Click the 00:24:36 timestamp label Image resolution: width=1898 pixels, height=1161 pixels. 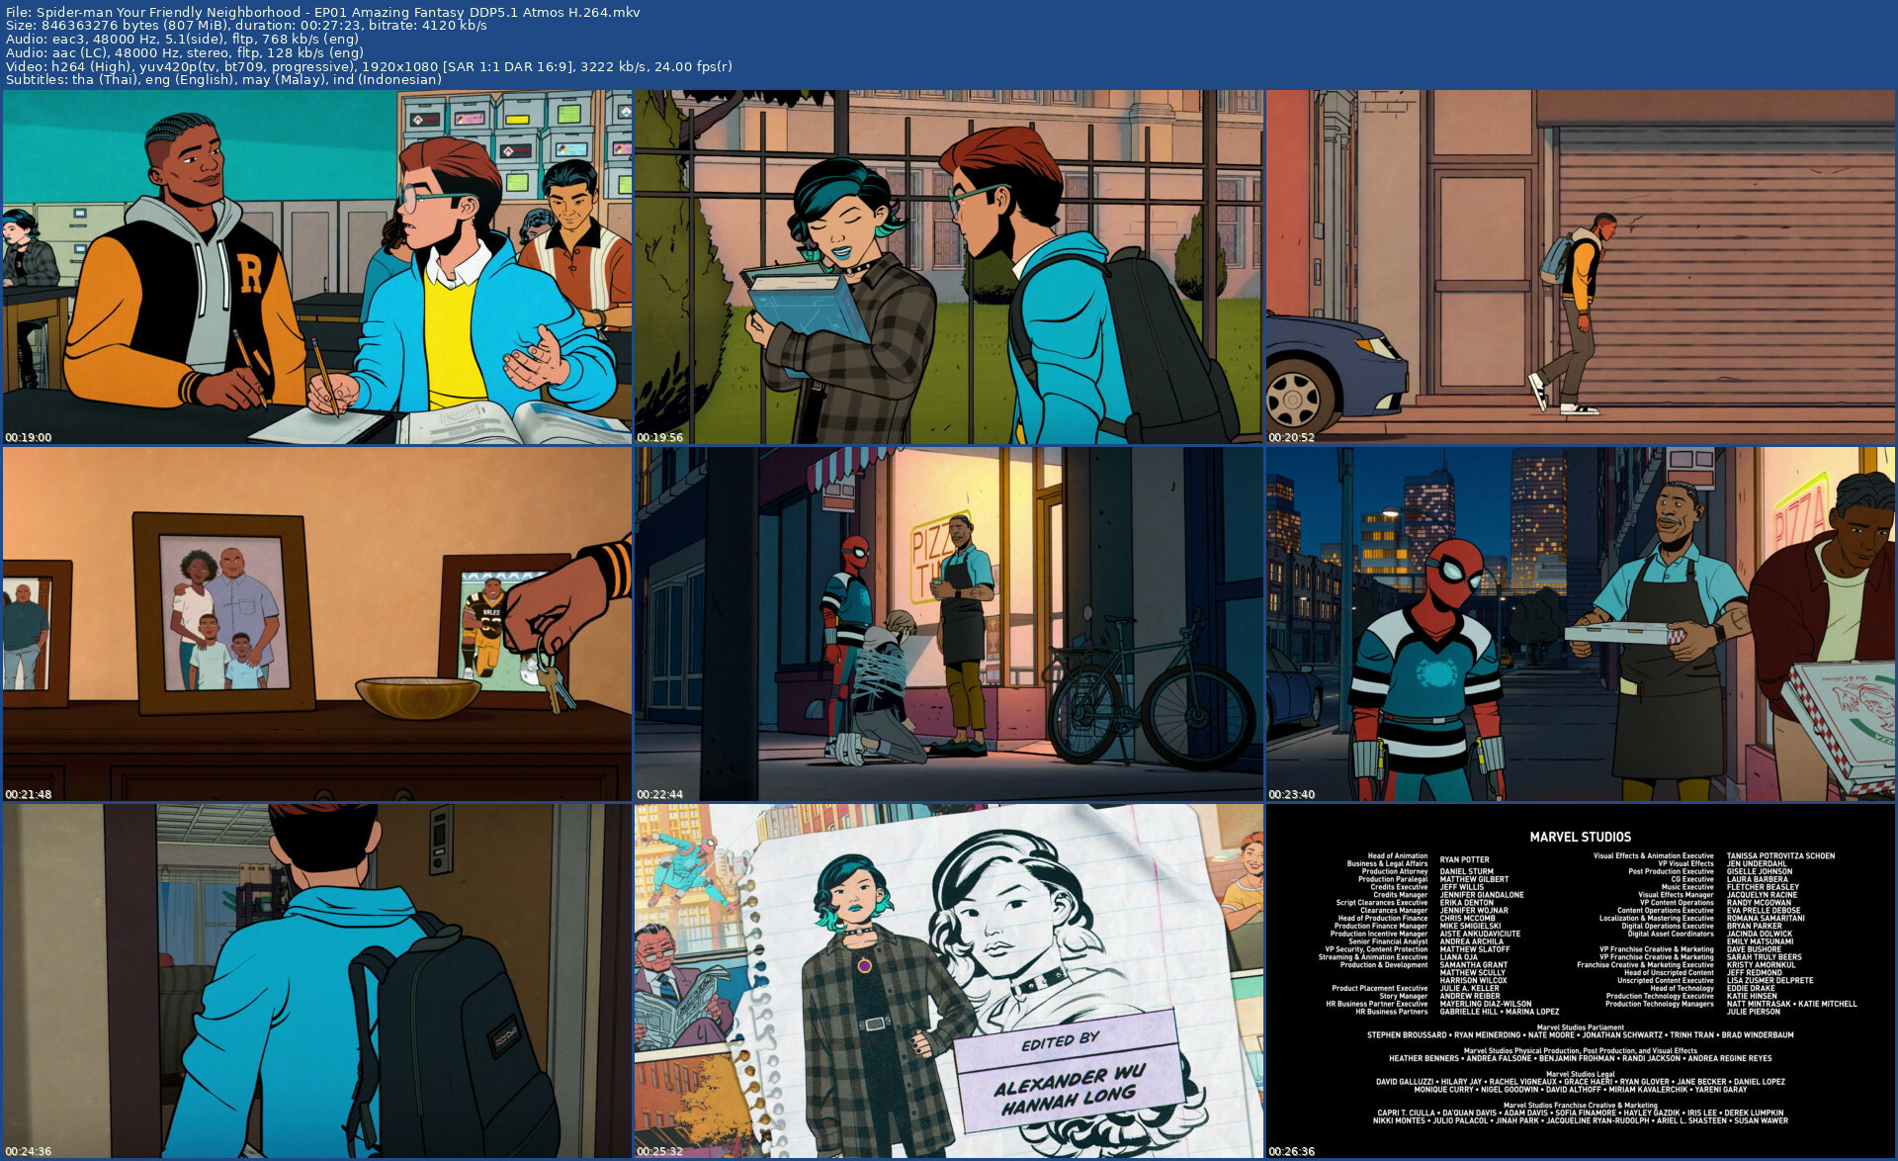click(x=29, y=1151)
